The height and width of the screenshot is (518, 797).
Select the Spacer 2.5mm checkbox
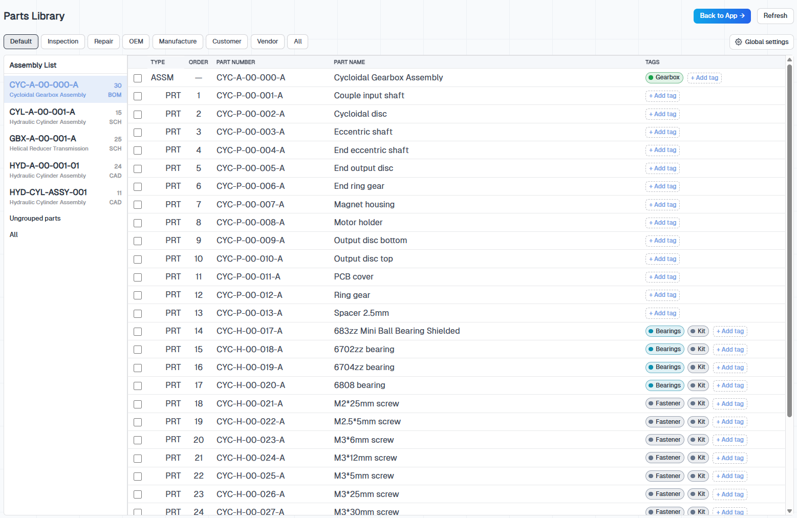(x=138, y=314)
